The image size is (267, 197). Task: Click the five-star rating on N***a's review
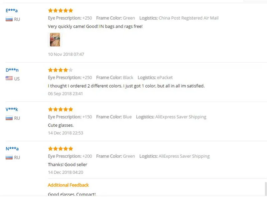[60, 149]
